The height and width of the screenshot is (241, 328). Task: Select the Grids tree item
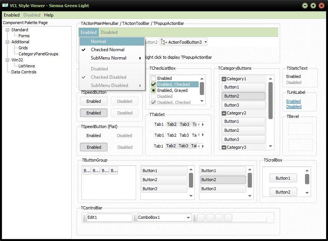[x=23, y=48]
